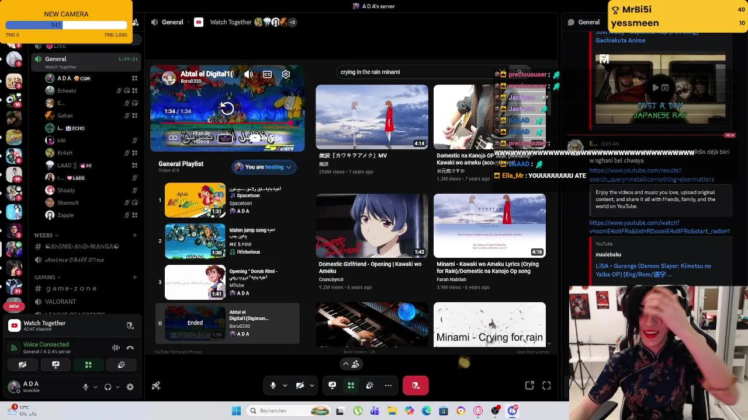The width and height of the screenshot is (748, 420).
Task: Open LiSA - Gurenge video link in chat
Action: point(653,270)
